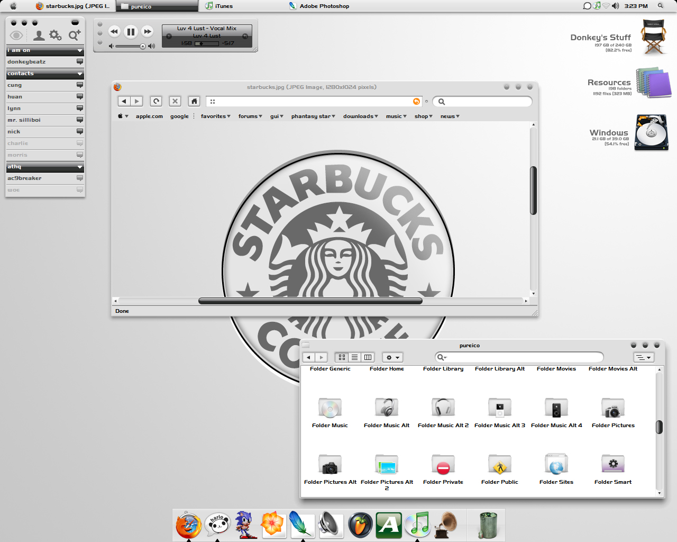677x542 pixels.
Task: Click the browser horizontal scrollbar
Action: coord(310,301)
